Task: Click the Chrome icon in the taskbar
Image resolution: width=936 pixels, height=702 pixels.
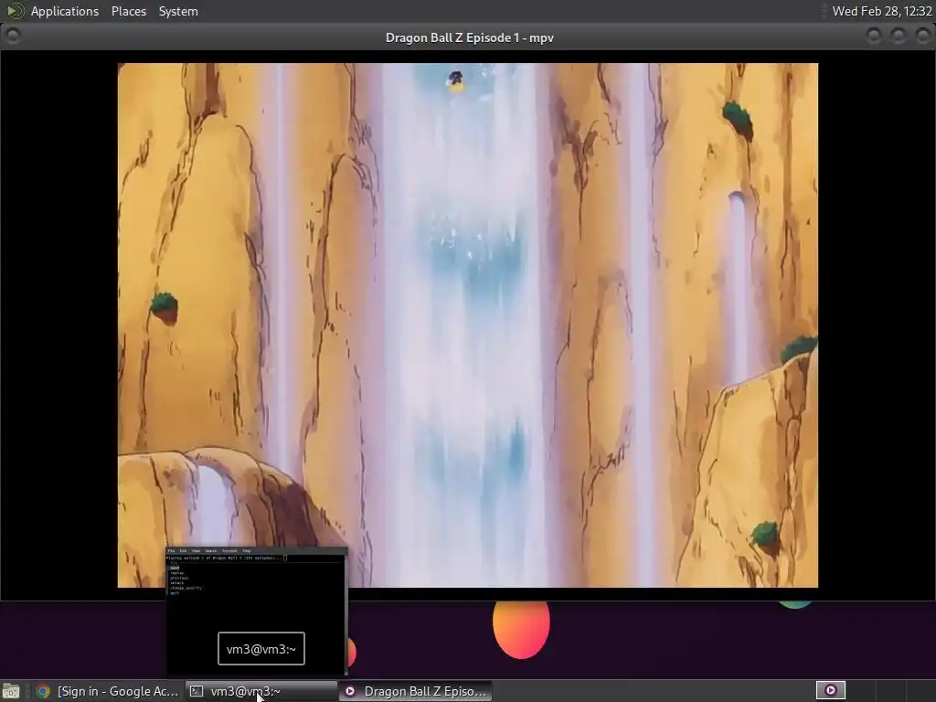Action: (x=43, y=691)
